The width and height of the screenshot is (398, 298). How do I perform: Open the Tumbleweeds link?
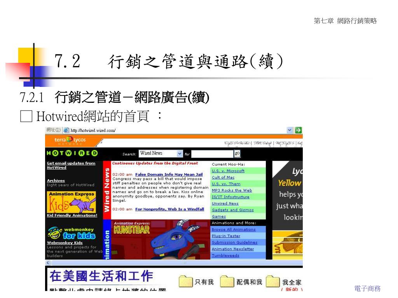pos(225,255)
